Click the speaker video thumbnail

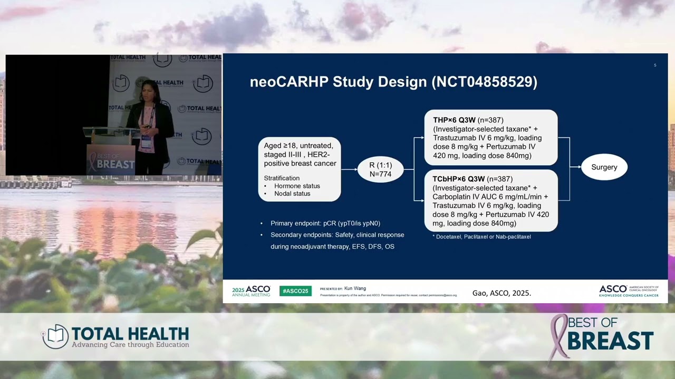click(x=113, y=115)
